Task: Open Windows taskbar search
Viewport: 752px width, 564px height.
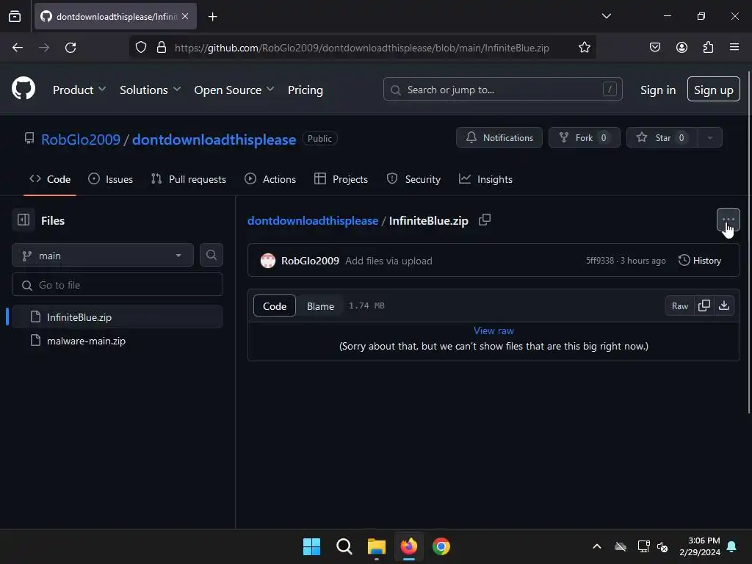Action: (x=344, y=546)
